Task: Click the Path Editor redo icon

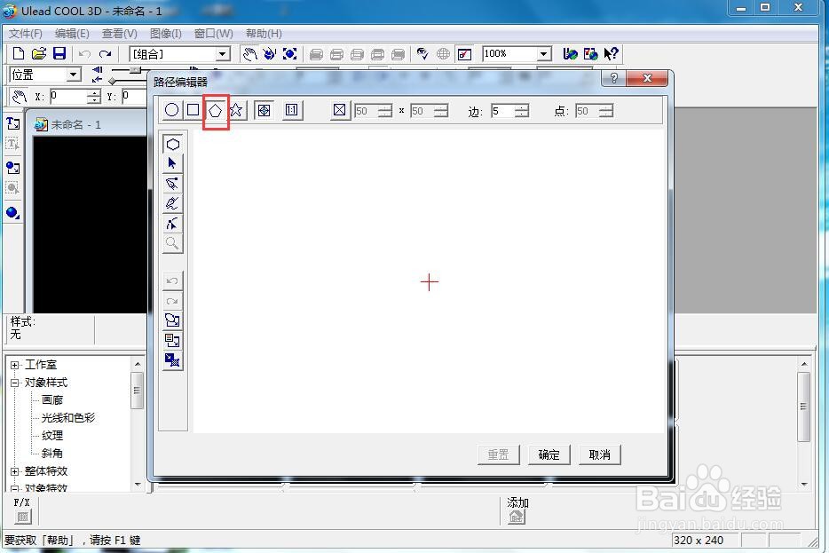Action: click(x=172, y=301)
